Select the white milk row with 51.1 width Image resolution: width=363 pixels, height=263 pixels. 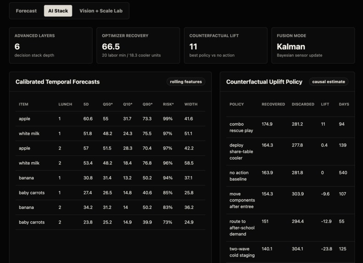(x=110, y=134)
